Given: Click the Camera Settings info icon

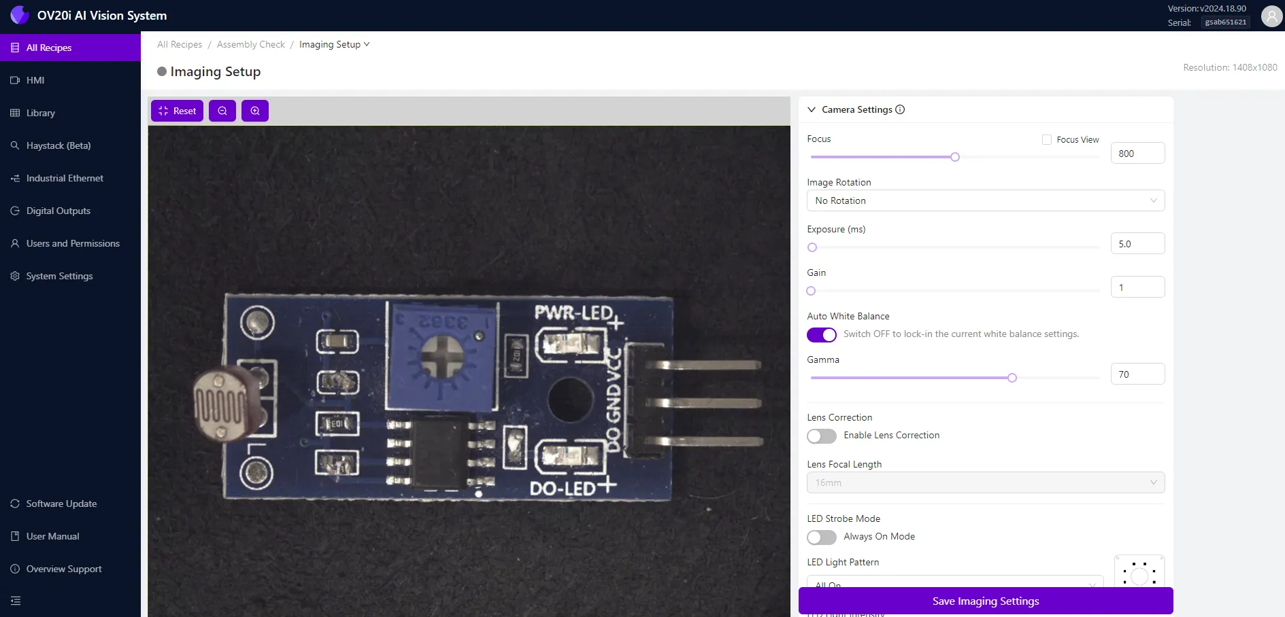Looking at the screenshot, I should pyautogui.click(x=900, y=109).
